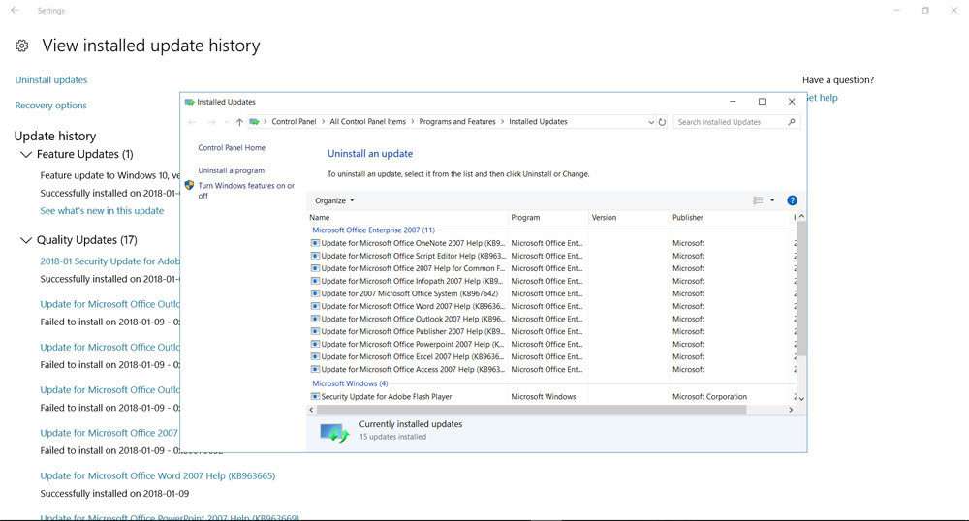Select icon of Publisher 2007 Help update

point(315,331)
